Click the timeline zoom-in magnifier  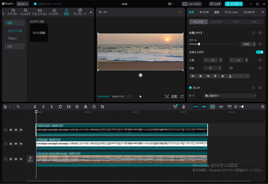point(263,107)
